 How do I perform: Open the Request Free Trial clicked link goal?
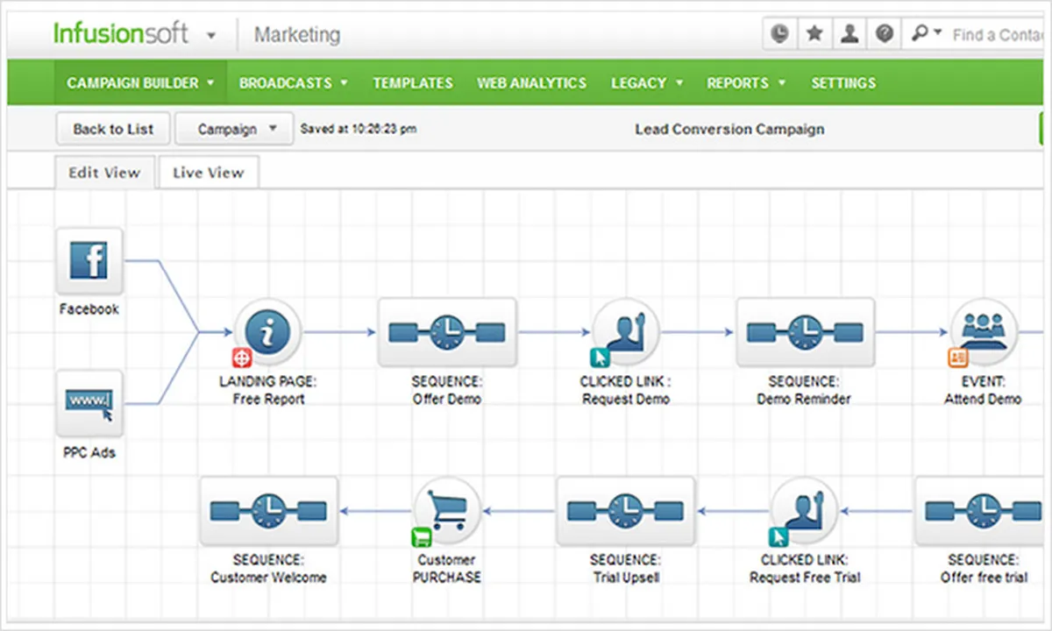pyautogui.click(x=805, y=511)
